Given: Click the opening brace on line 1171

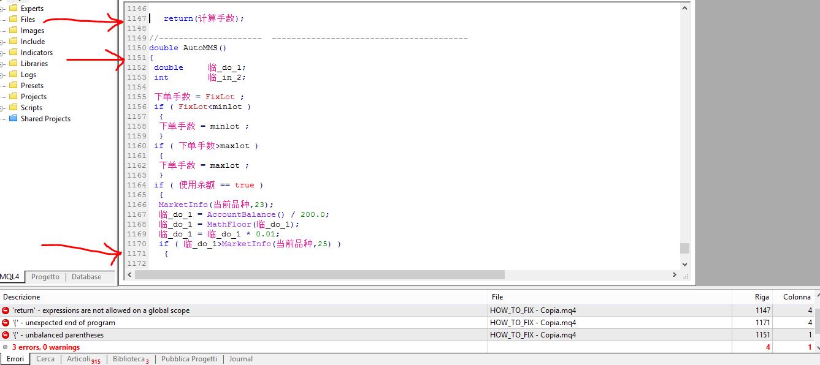Looking at the screenshot, I should (x=166, y=254).
